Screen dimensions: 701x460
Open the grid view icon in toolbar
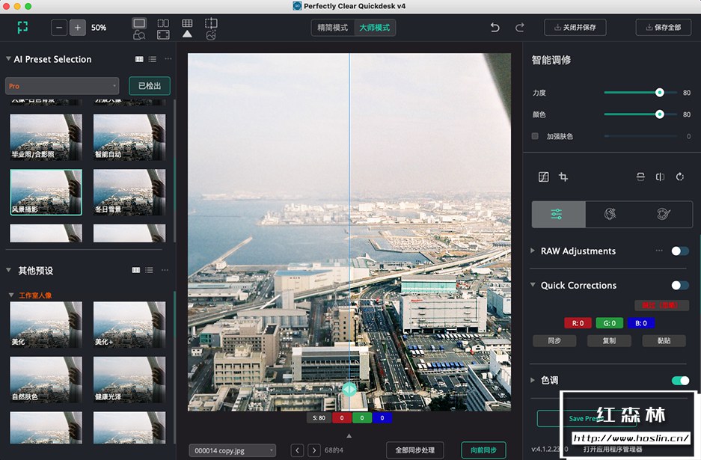click(187, 23)
